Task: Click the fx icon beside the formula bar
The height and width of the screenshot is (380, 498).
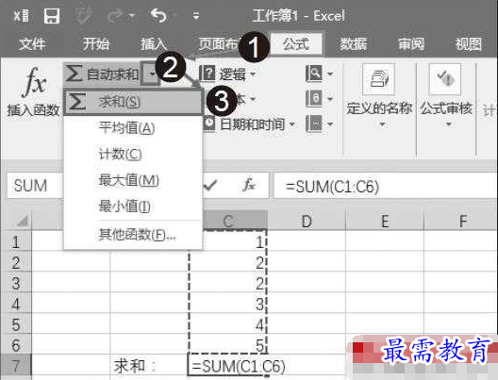Action: pos(249,185)
